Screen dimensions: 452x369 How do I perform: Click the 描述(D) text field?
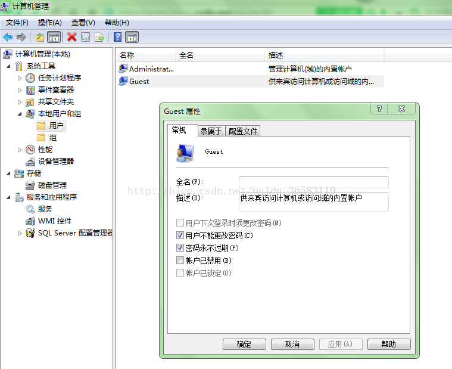tap(314, 201)
